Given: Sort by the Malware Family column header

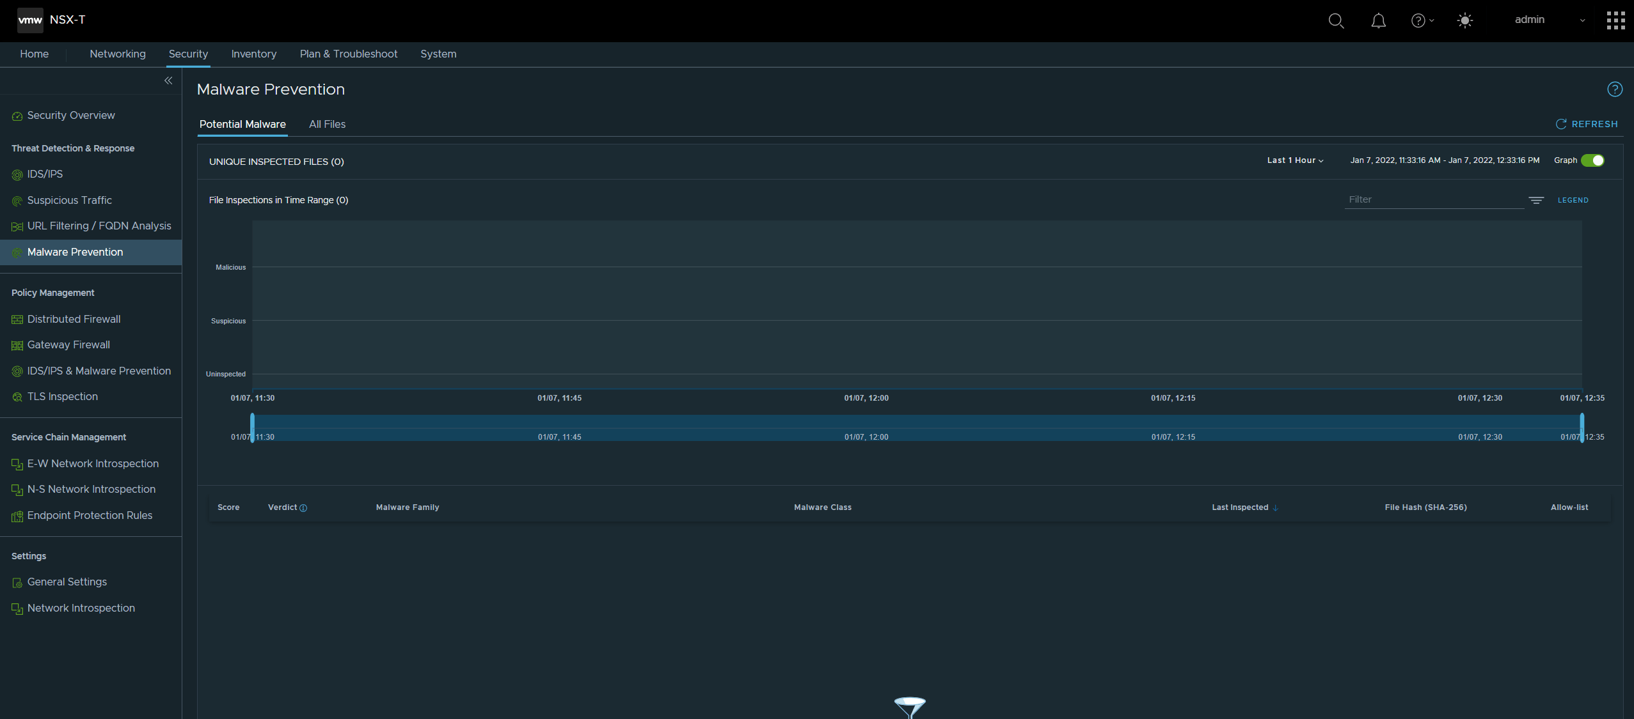Looking at the screenshot, I should click(x=408, y=507).
